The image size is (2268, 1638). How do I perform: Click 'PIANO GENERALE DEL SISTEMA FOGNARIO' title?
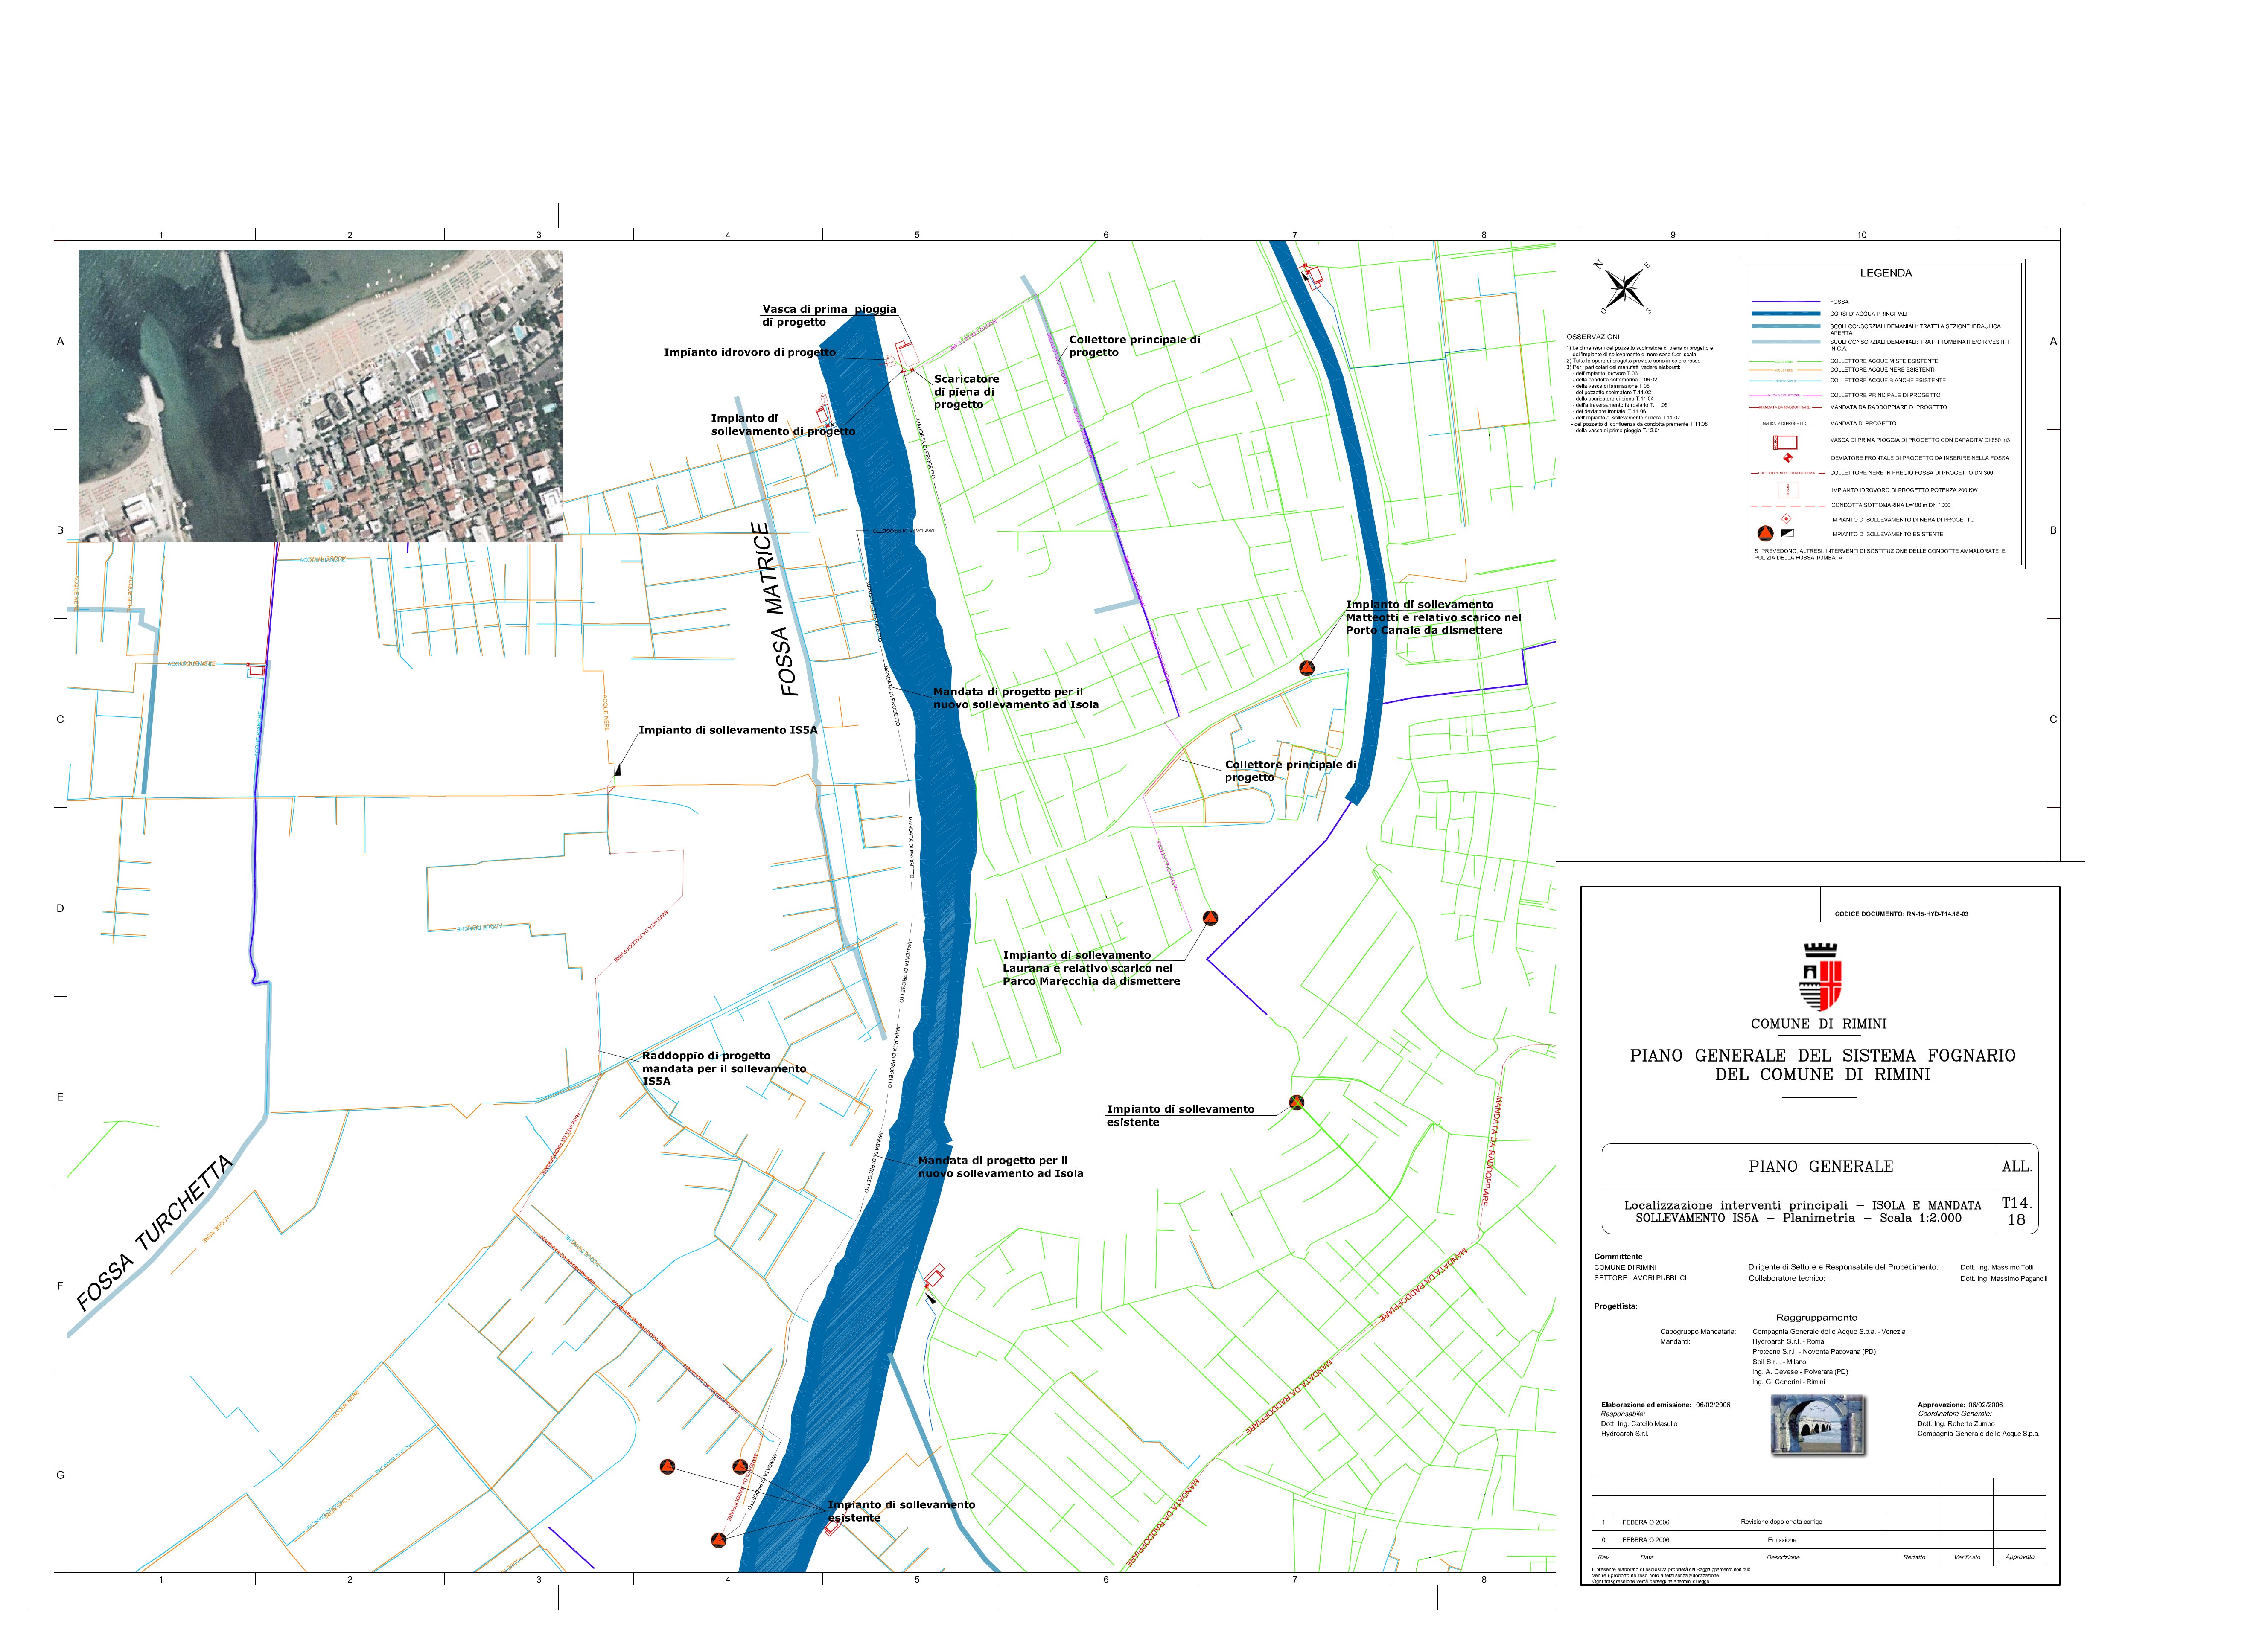[x=1823, y=1065]
